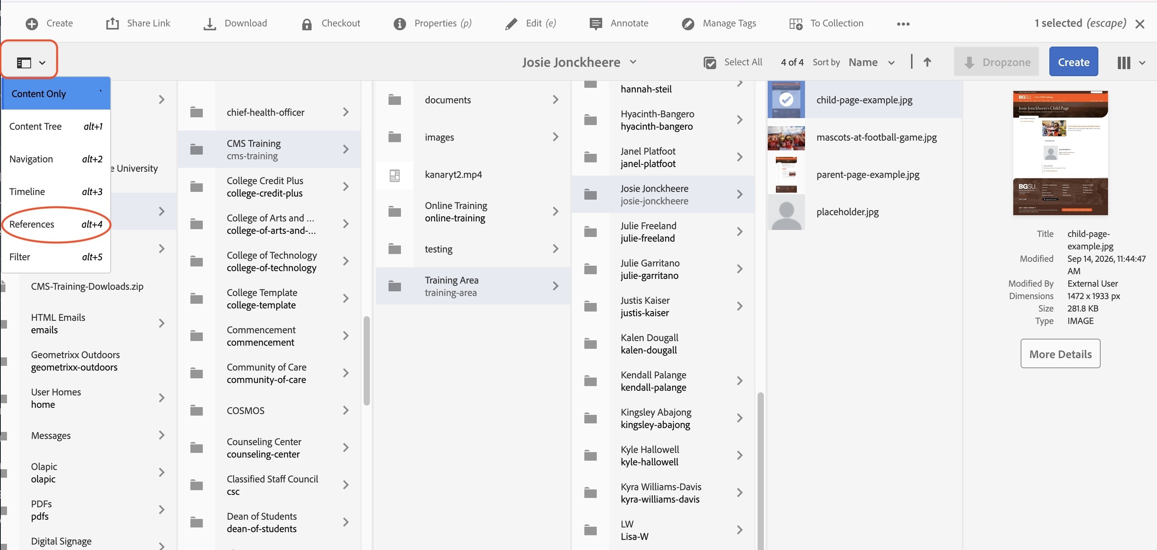Close the selection mode with the X
This screenshot has width=1157, height=550.
click(x=1140, y=24)
